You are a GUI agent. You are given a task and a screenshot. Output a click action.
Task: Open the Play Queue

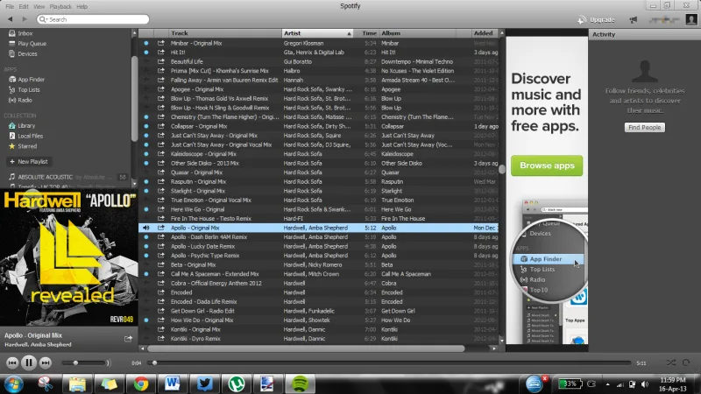(x=32, y=43)
